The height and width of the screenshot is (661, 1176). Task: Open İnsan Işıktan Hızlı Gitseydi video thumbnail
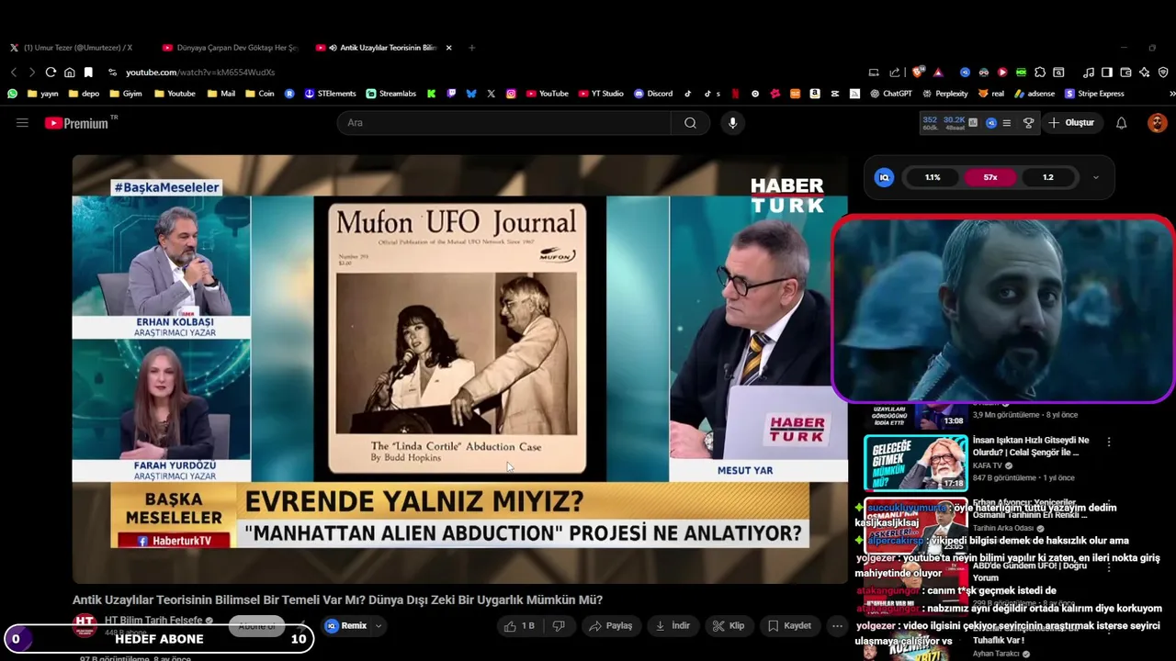click(x=915, y=463)
